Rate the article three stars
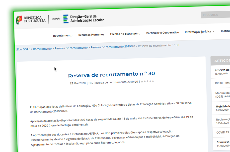Screen dimensions: 230x152 pos(148,81)
